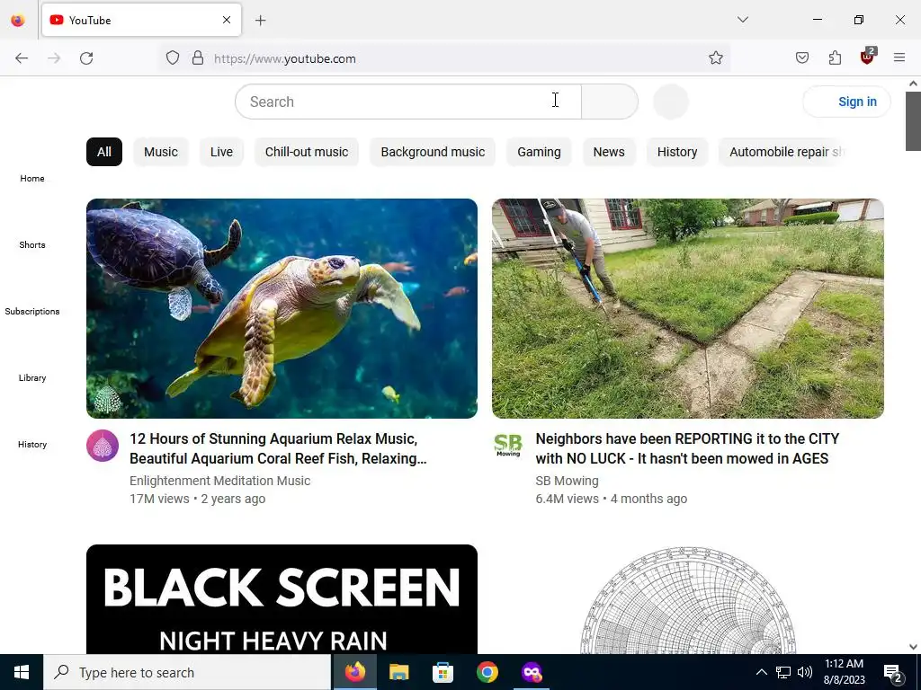This screenshot has height=690, width=921.
Task: Click the scrollbar down arrow
Action: (x=914, y=647)
